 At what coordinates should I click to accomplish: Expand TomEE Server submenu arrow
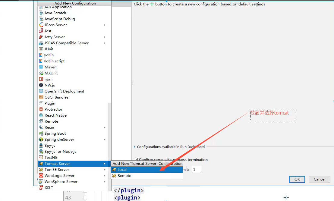[104, 170]
